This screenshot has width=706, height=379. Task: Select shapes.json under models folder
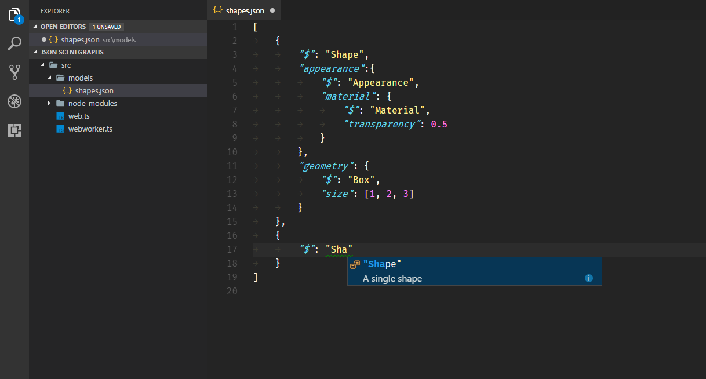118,90
